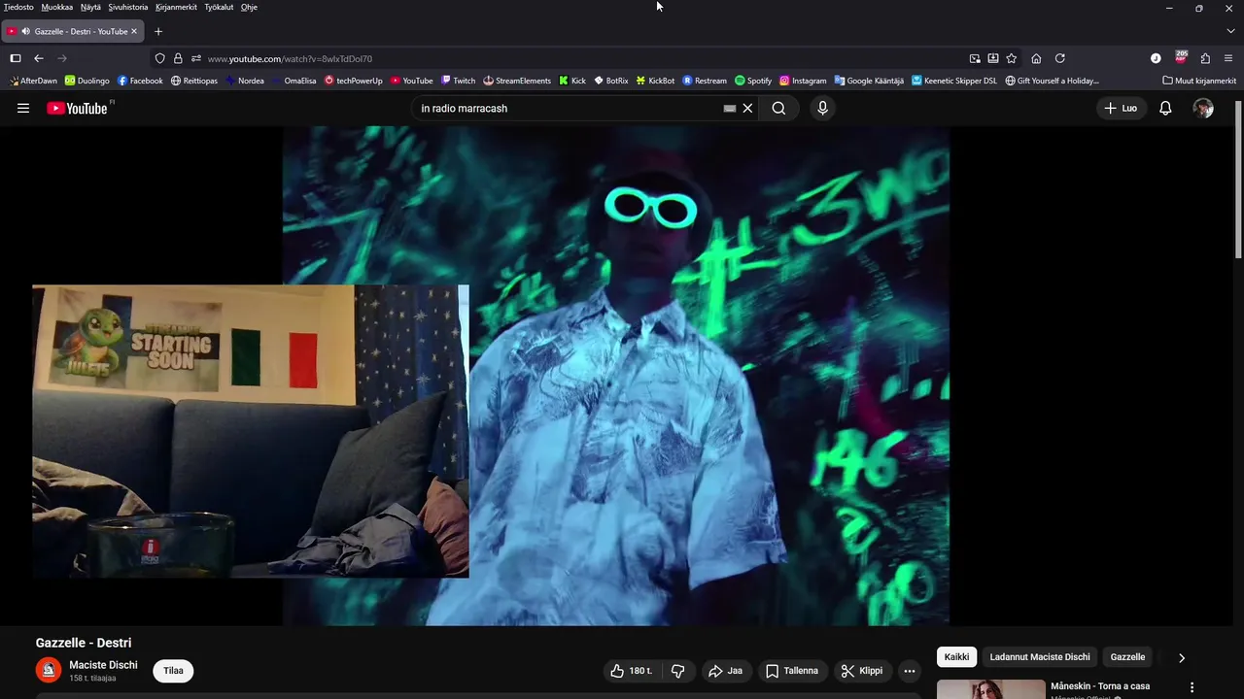Mute the tab via speaker icon
The image size is (1244, 699).
(25, 31)
